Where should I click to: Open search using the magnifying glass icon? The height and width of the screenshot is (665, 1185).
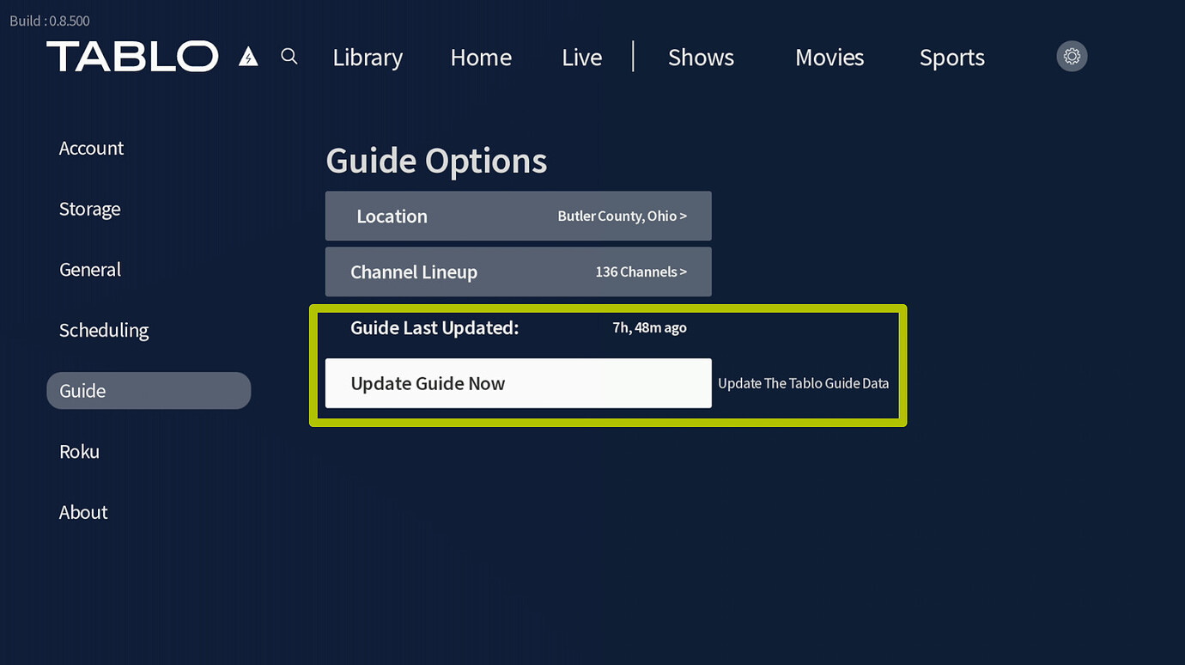pos(289,55)
